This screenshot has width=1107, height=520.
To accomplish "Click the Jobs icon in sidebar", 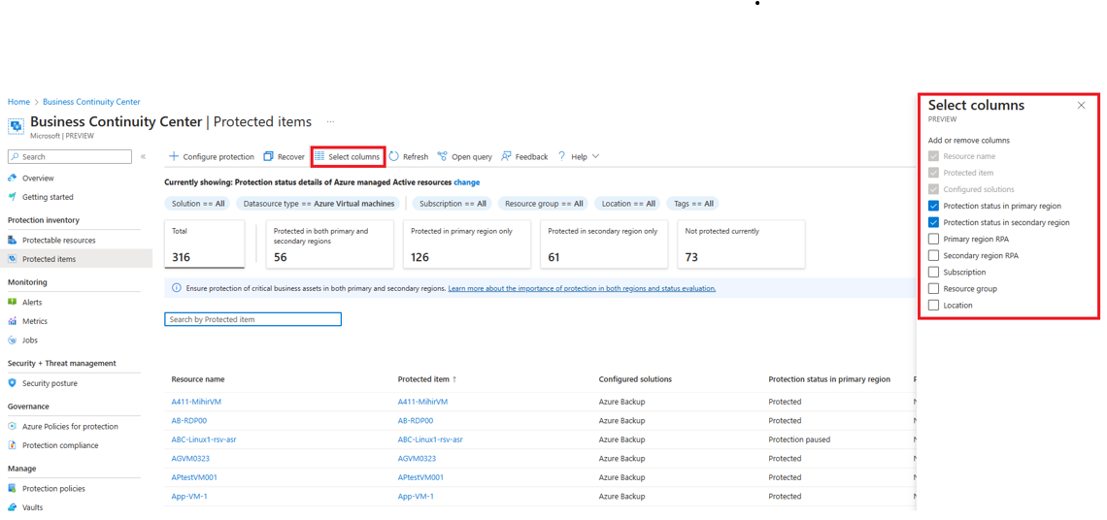I will click(x=13, y=341).
